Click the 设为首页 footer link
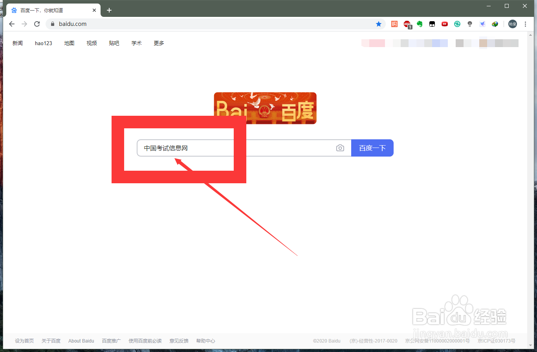Viewport: 537px width, 352px height. pos(24,341)
